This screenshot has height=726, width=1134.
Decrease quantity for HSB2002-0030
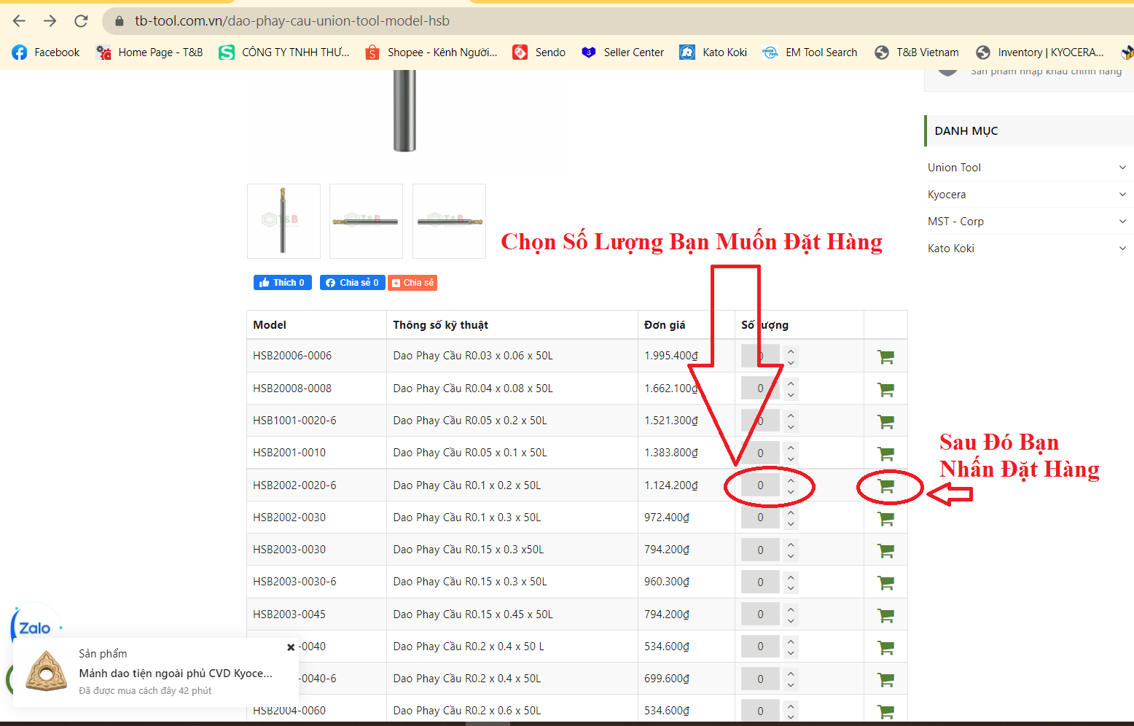pyautogui.click(x=791, y=523)
